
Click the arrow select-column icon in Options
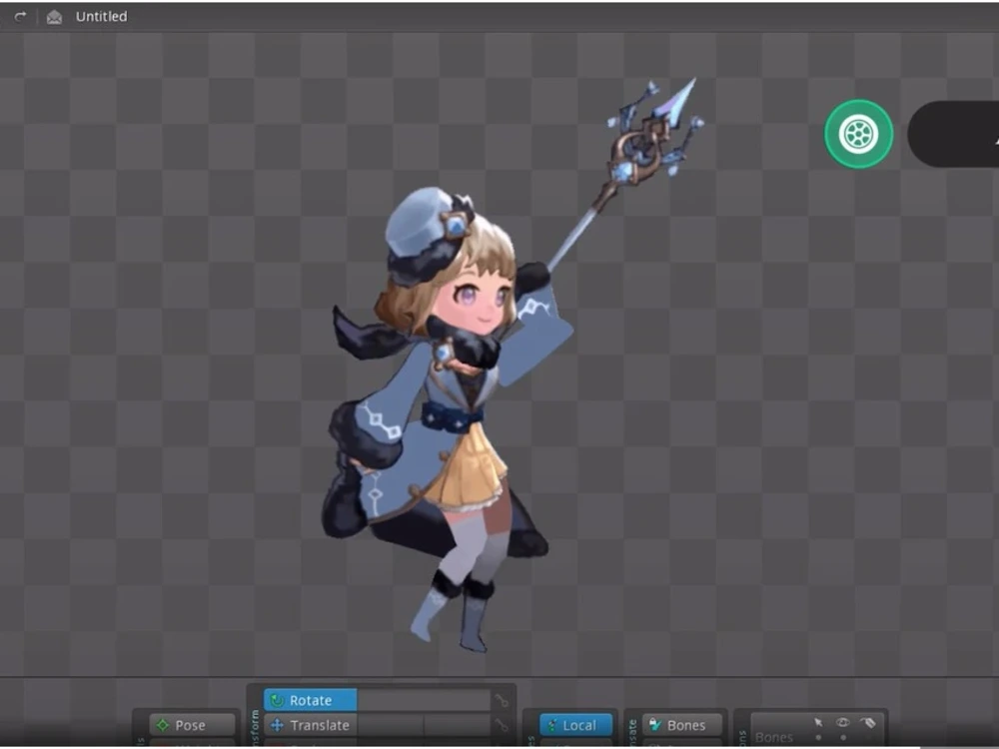(x=818, y=722)
